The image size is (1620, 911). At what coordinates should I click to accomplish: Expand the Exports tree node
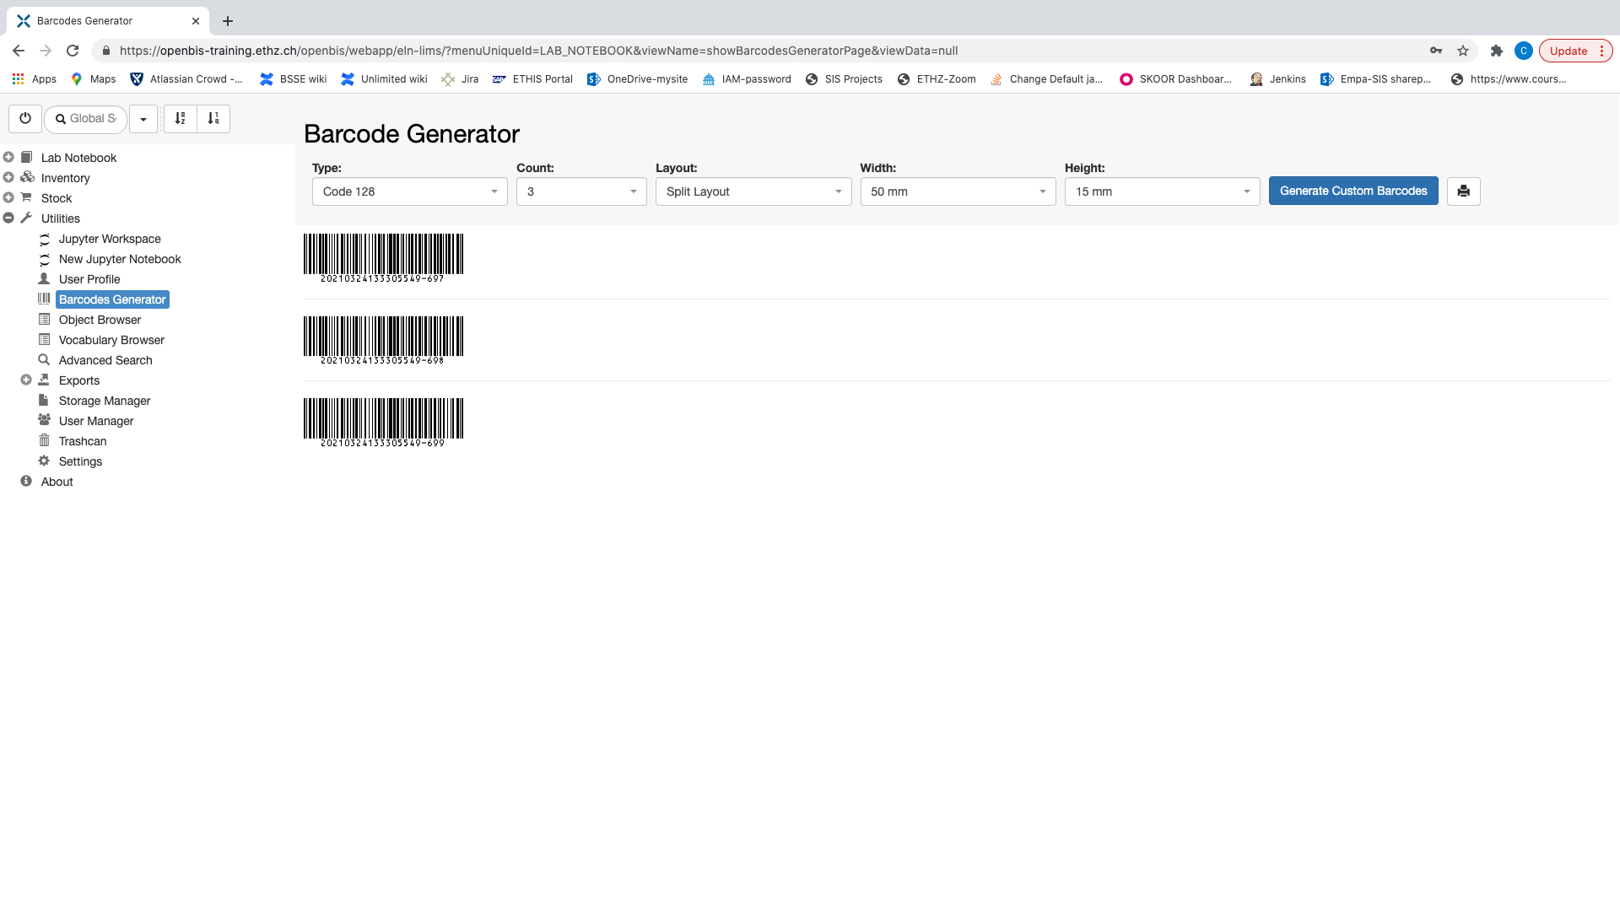26,380
